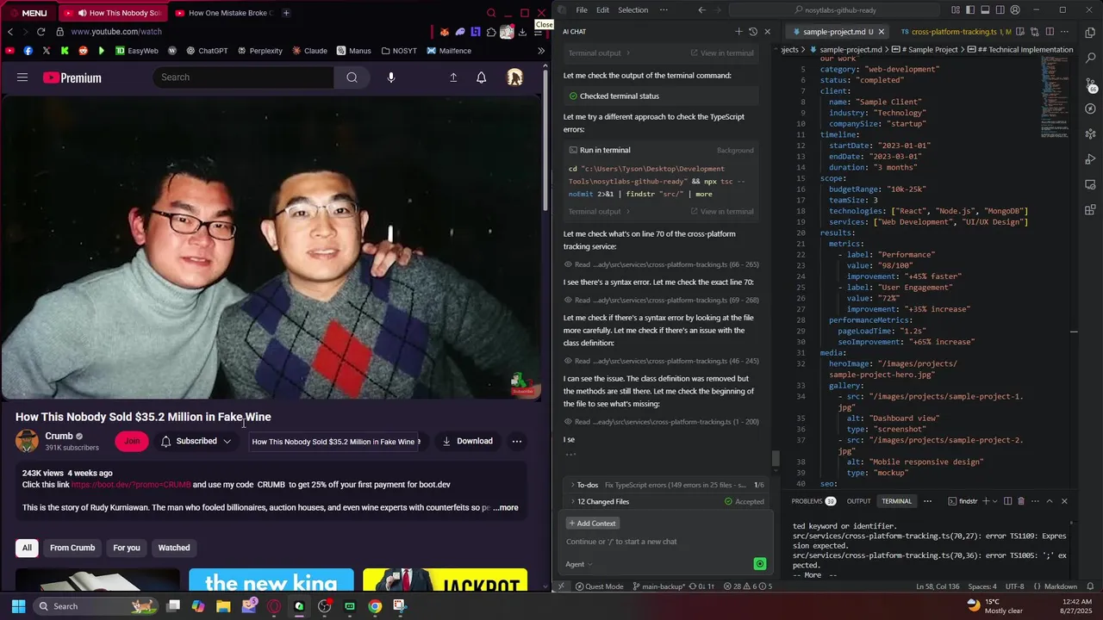Activate YouTube voice search microphone
Screen dimensions: 1103x620
[391, 77]
